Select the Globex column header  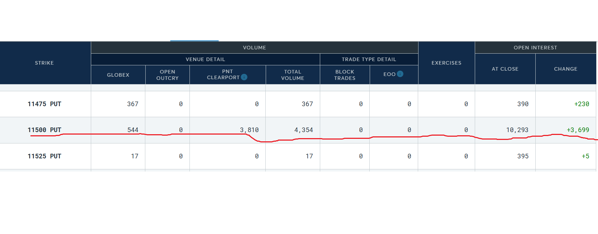pos(118,75)
